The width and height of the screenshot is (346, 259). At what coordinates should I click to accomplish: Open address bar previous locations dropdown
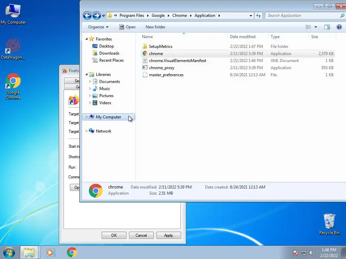tap(251, 16)
